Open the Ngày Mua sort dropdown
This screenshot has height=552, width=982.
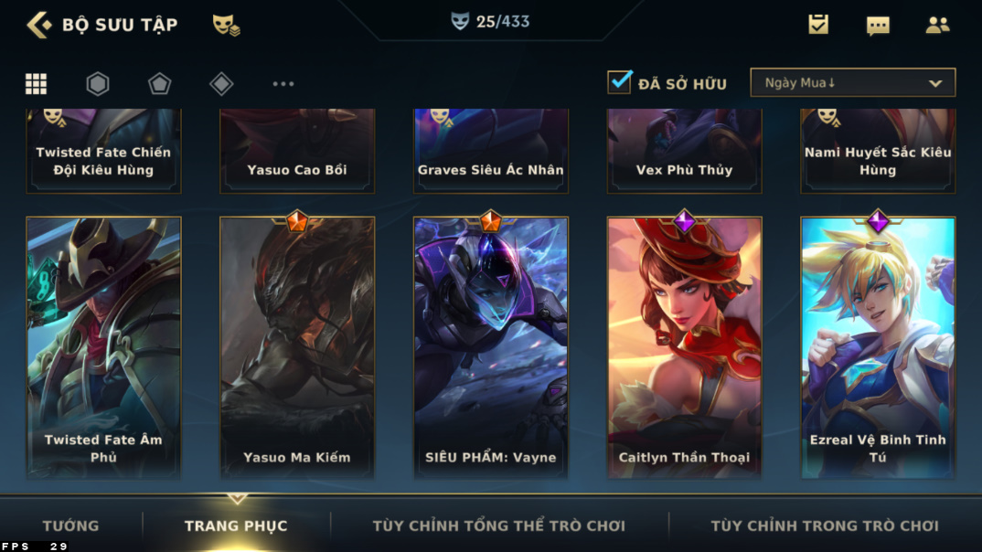pos(853,82)
